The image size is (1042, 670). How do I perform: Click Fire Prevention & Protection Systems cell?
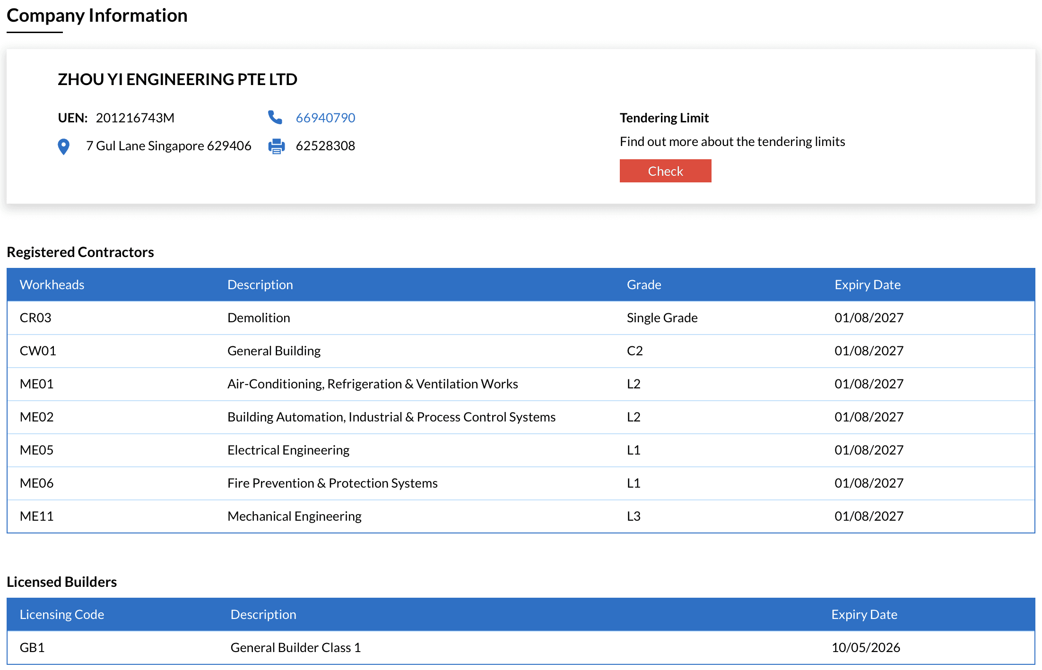pos(332,483)
